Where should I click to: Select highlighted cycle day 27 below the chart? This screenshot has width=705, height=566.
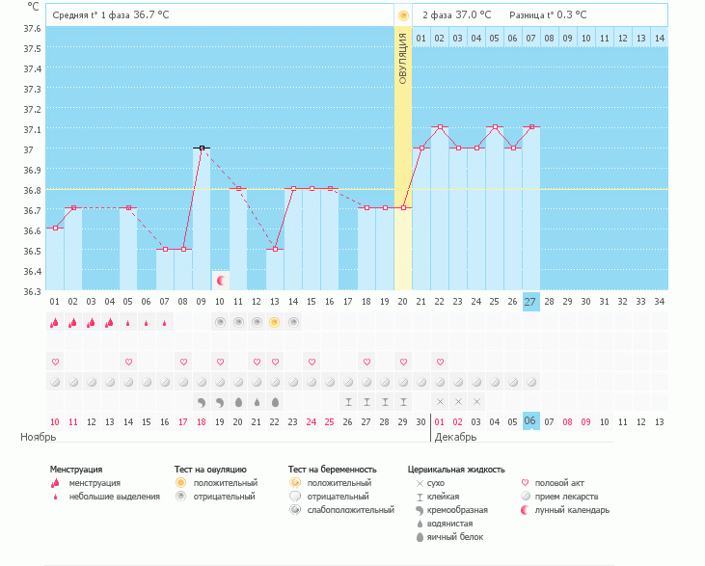[x=531, y=302]
